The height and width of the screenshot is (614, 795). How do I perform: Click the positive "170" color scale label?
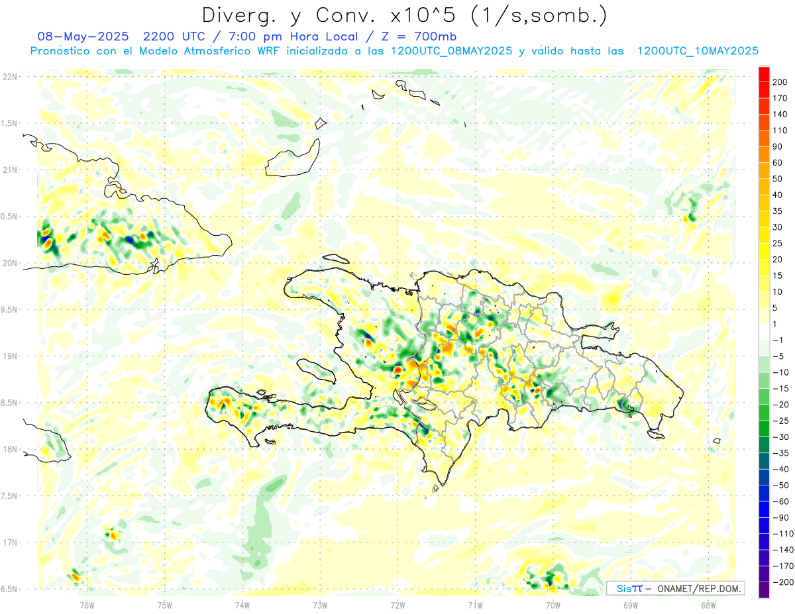pyautogui.click(x=780, y=98)
